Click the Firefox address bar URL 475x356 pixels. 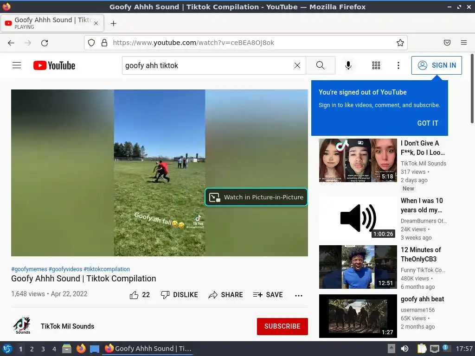pos(193,43)
